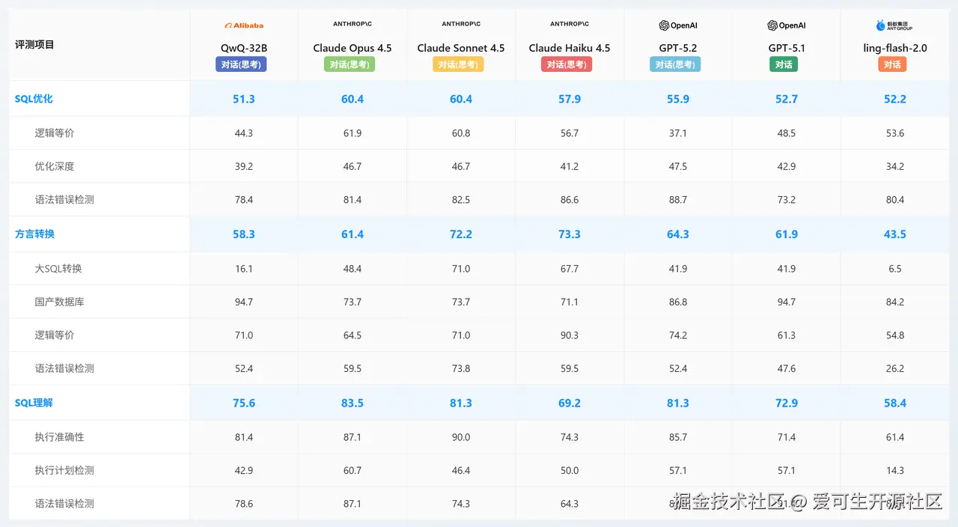Click 语法错误检测 row label under SQL优化

tap(64, 200)
